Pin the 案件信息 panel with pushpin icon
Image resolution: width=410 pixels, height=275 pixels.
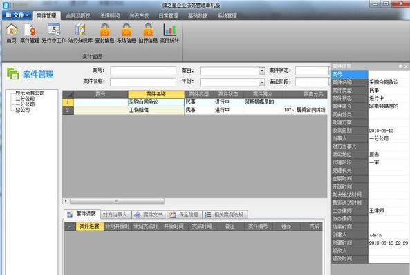tap(400, 66)
